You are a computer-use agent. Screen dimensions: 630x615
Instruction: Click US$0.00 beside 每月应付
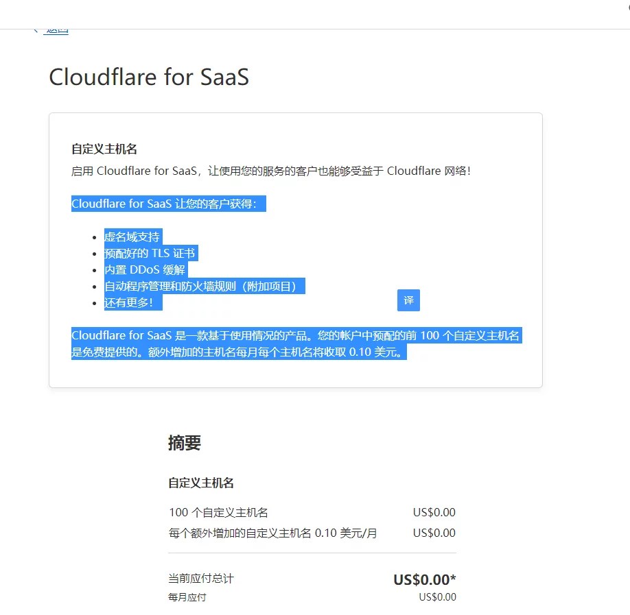coord(438,597)
